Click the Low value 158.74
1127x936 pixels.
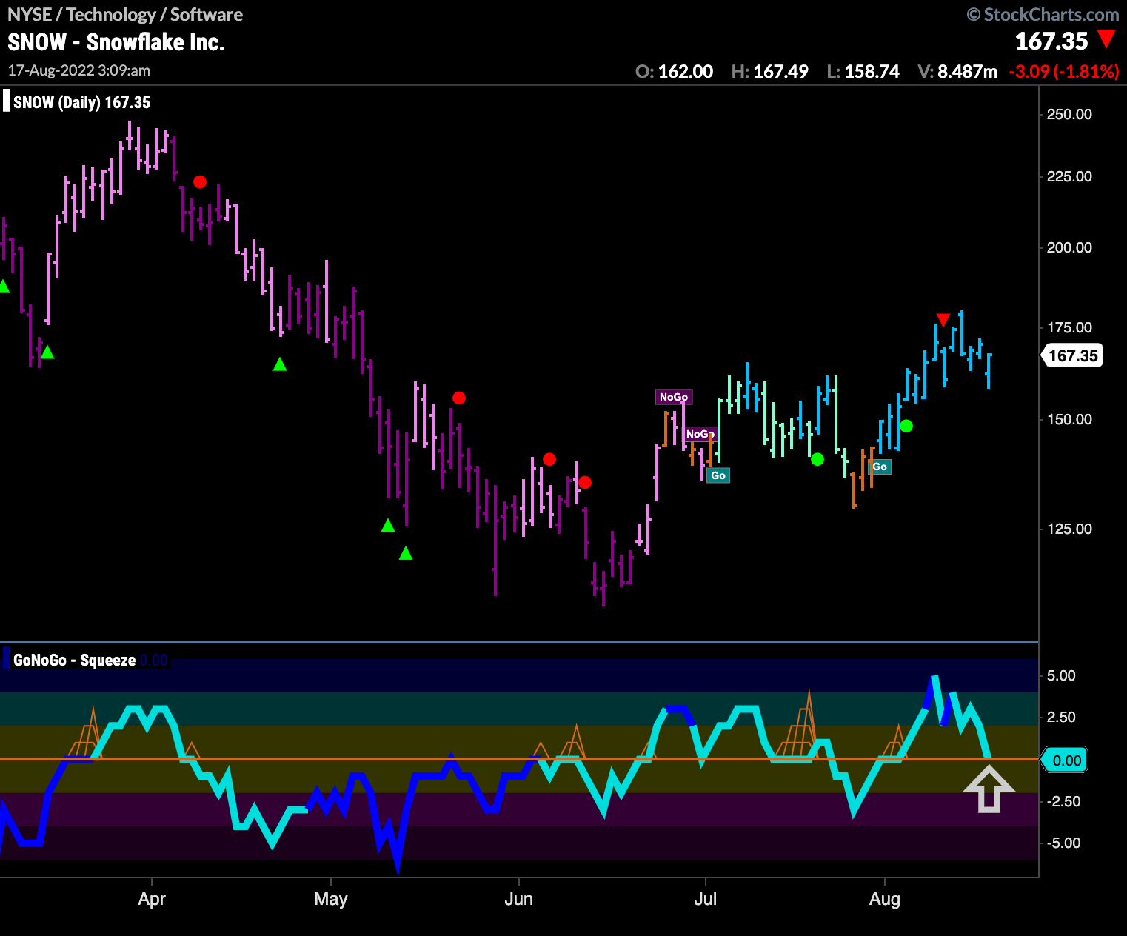click(x=872, y=72)
